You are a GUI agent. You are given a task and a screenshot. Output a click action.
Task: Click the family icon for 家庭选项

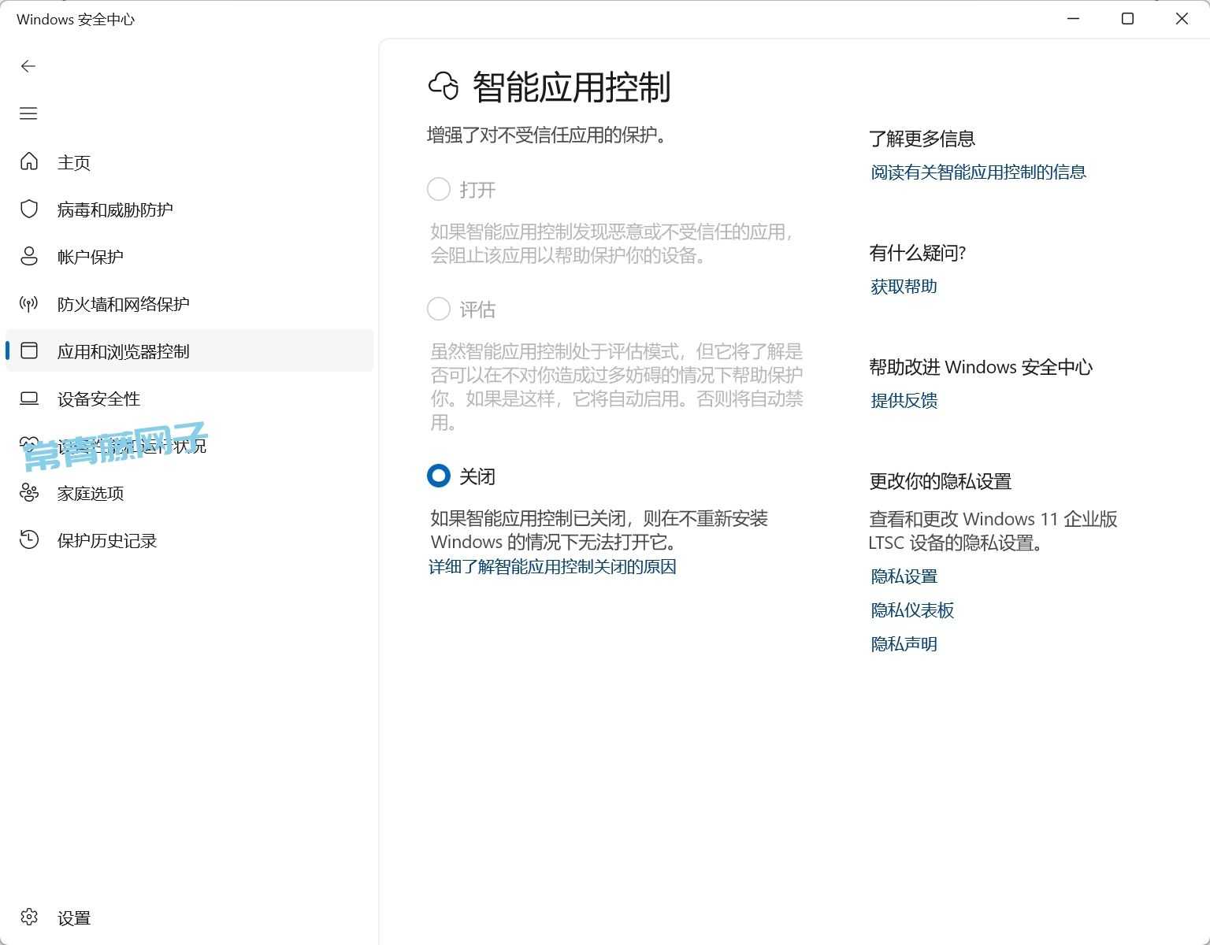pos(29,493)
